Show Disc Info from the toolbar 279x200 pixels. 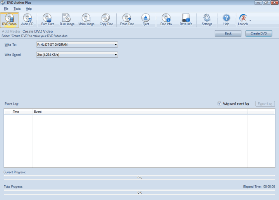coord(166,20)
